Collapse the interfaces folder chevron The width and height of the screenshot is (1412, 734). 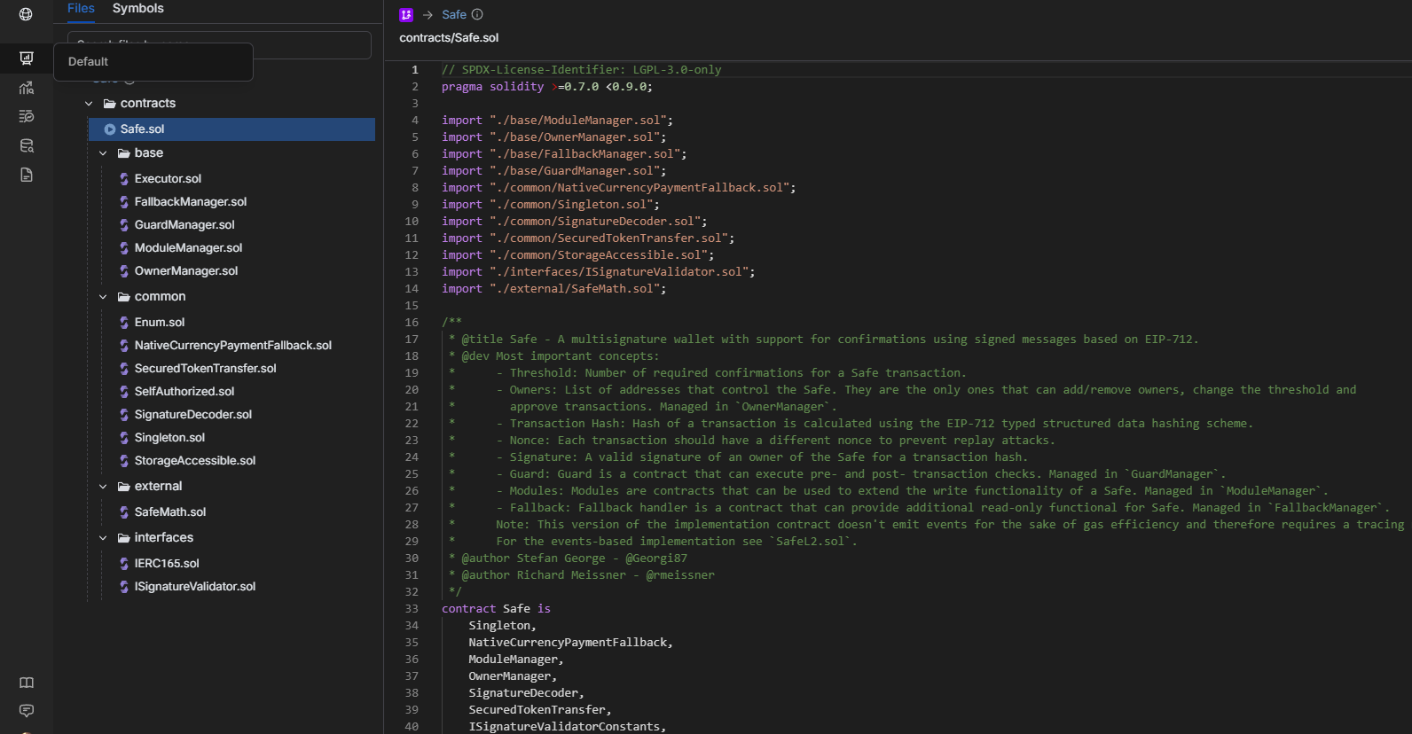(103, 538)
